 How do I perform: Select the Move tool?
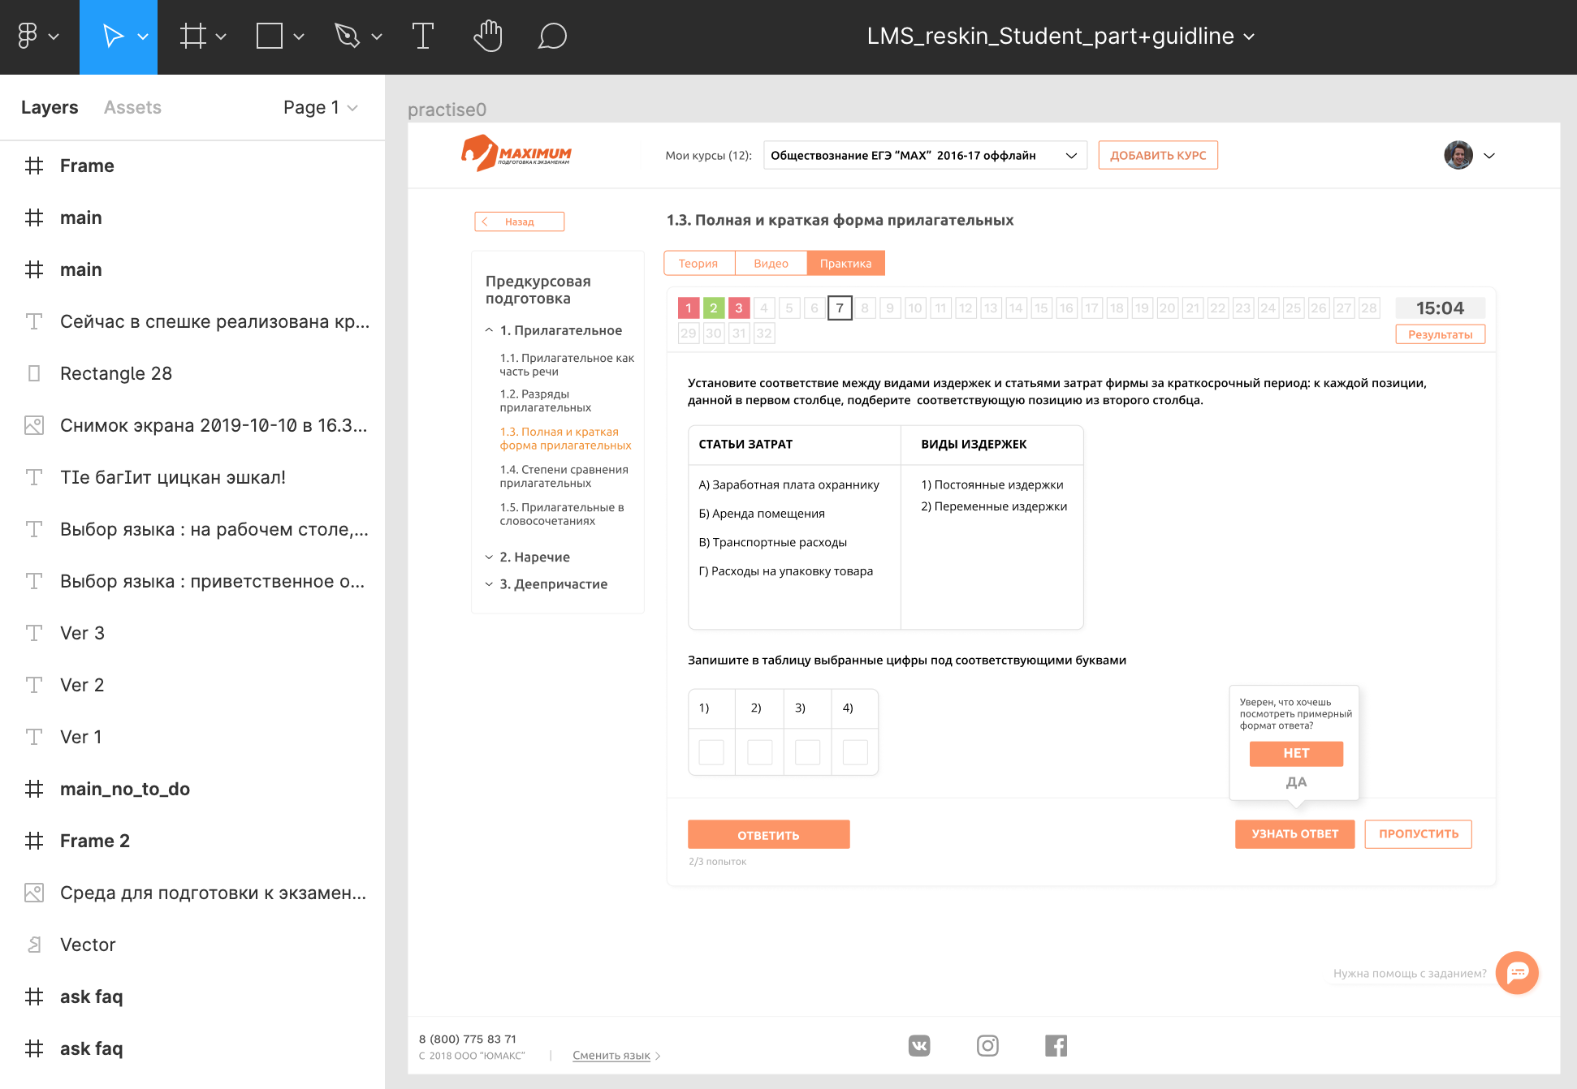[x=113, y=37]
